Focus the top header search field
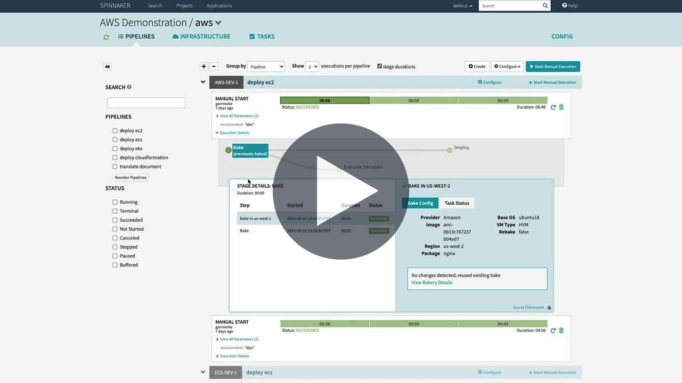This screenshot has width=682, height=383. [510, 6]
